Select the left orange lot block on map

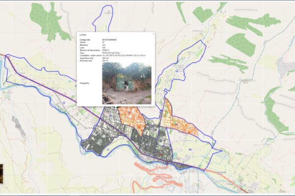pyautogui.click(x=133, y=118)
